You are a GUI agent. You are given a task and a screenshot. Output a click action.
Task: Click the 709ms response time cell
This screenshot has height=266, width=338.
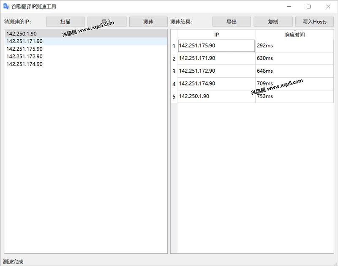pos(294,83)
